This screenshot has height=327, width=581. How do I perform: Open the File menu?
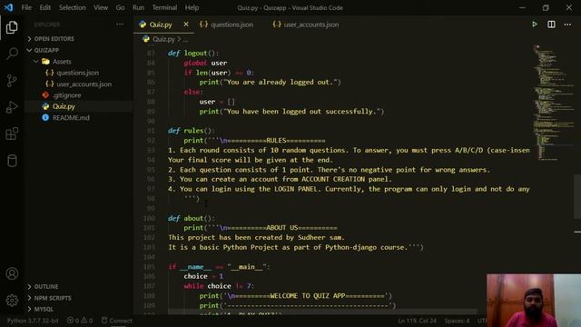pyautogui.click(x=26, y=7)
